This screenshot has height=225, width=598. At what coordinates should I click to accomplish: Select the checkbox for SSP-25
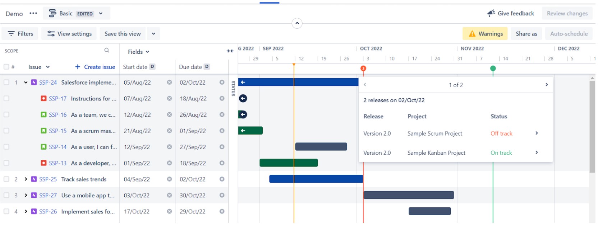pyautogui.click(x=6, y=179)
